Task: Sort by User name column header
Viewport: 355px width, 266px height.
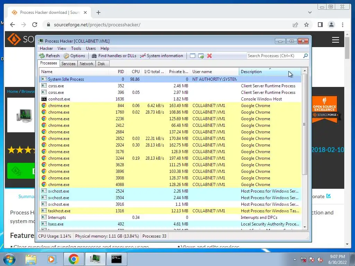Action: pyautogui.click(x=214, y=72)
